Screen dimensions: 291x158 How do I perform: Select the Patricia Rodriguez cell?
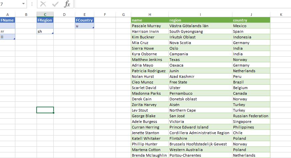point(150,71)
